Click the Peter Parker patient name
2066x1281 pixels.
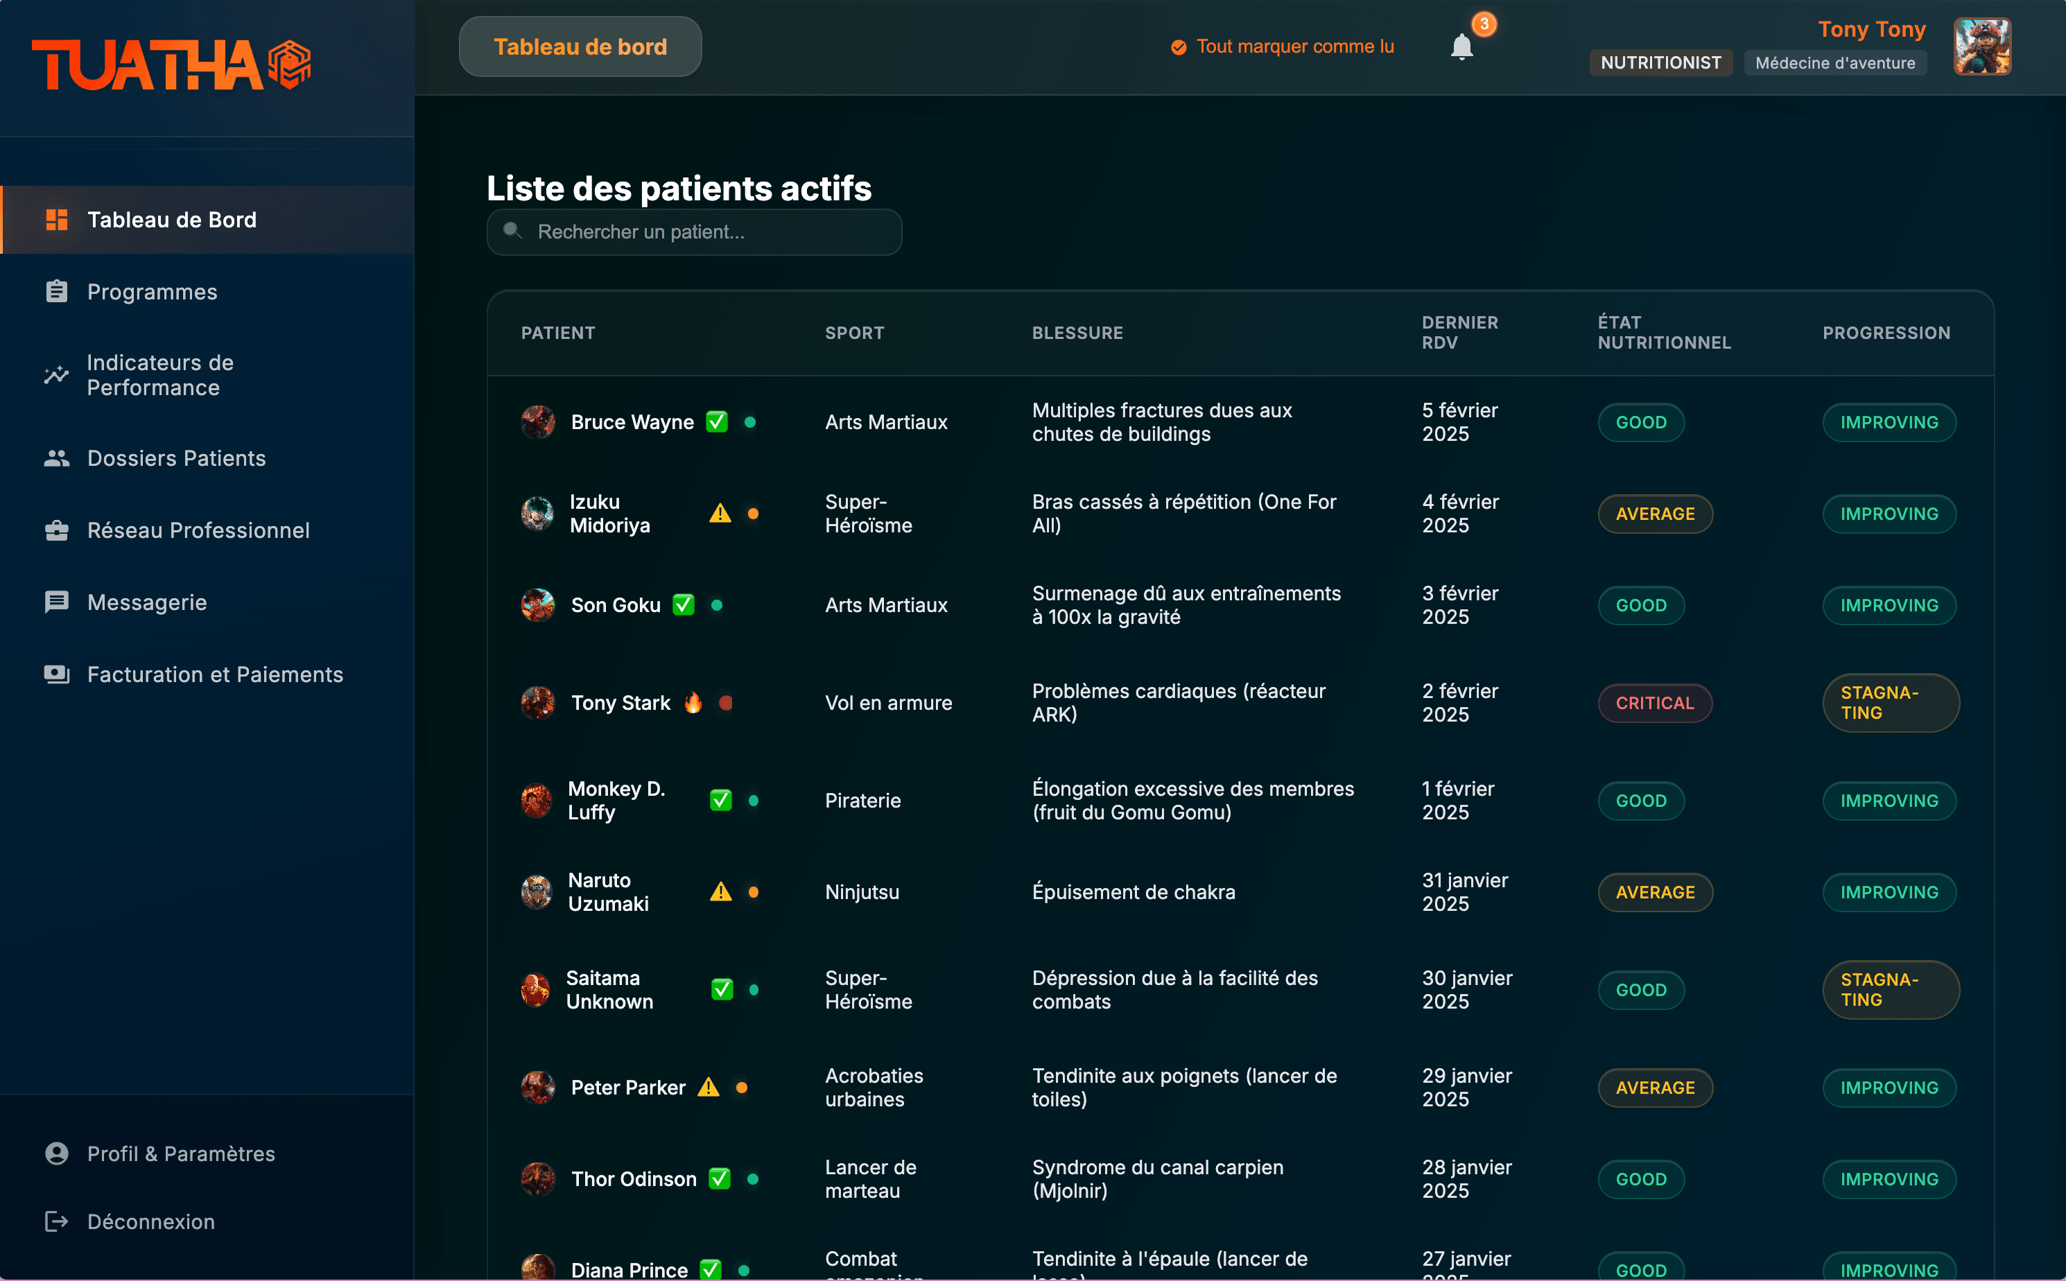coord(628,1087)
